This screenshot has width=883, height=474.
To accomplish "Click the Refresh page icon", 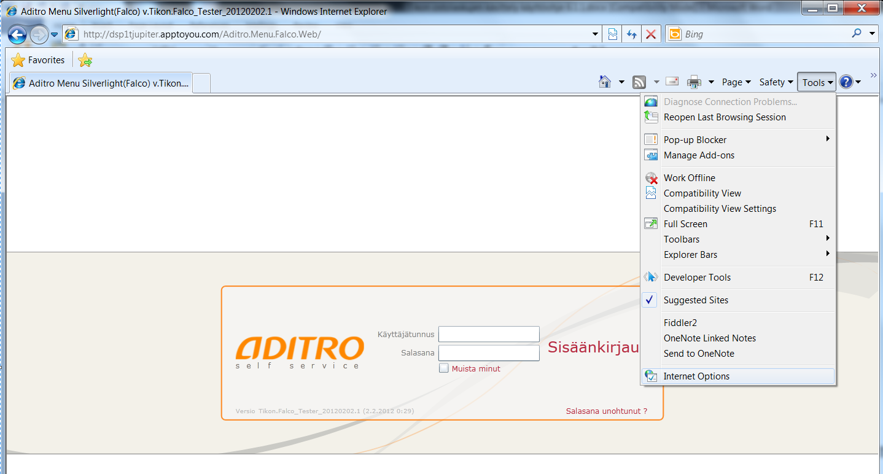I will coord(631,34).
